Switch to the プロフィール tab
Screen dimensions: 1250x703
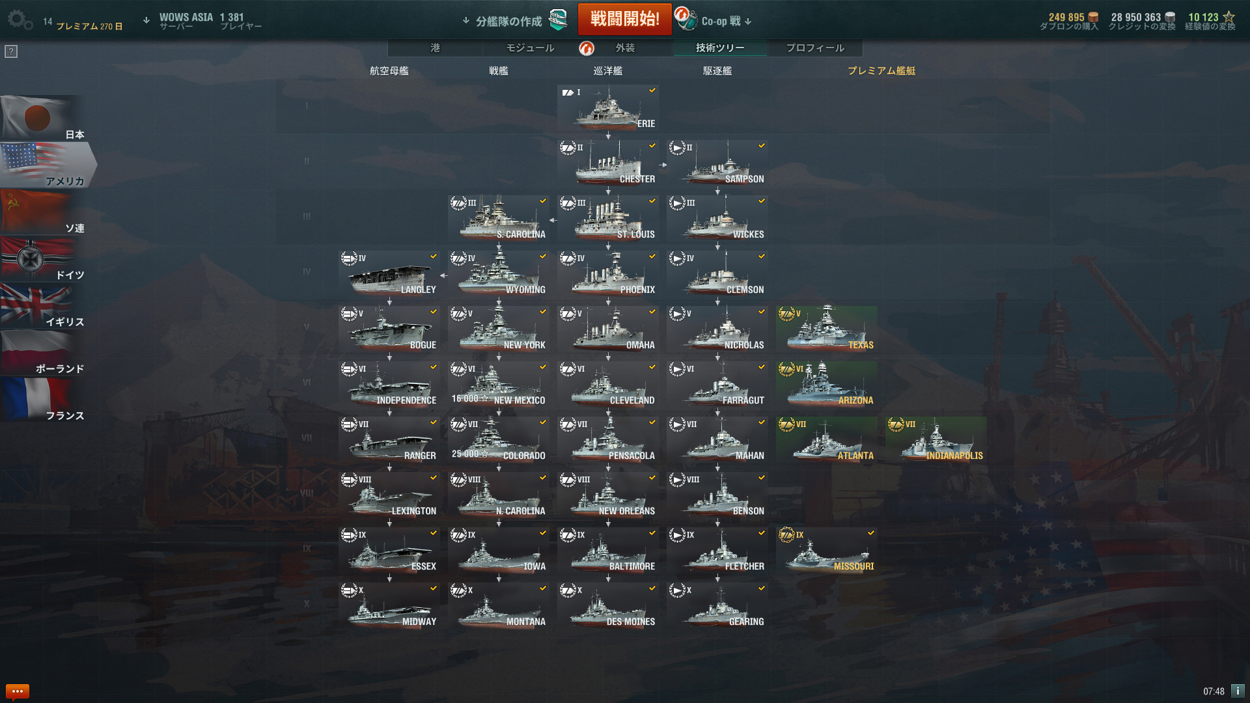point(815,48)
